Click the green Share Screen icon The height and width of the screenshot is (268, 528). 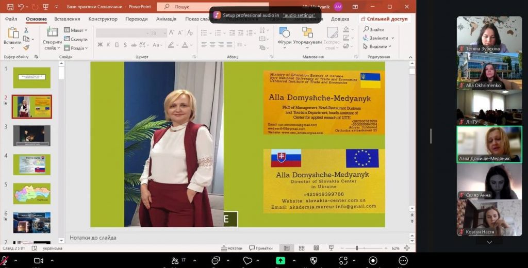pyautogui.click(x=280, y=261)
